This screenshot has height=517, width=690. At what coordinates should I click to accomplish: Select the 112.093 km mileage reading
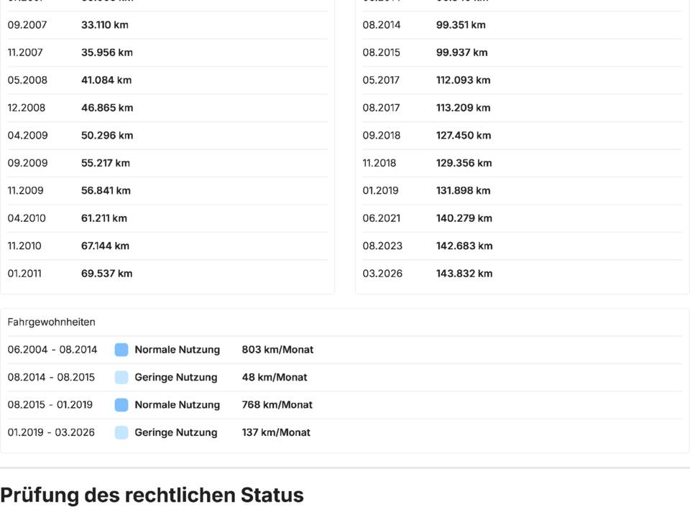point(463,80)
